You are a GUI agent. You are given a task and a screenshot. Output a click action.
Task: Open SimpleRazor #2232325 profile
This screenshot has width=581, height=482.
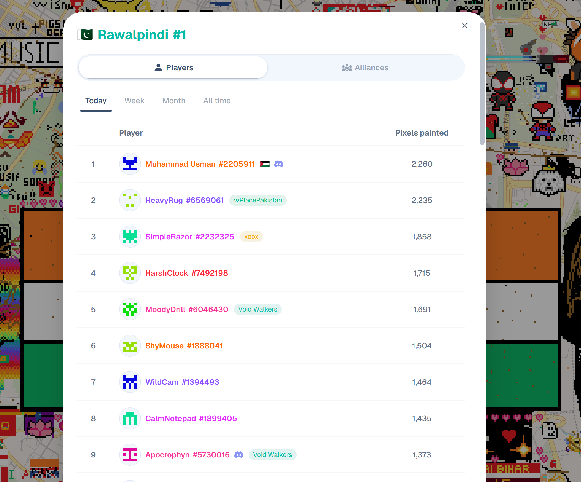tap(189, 237)
